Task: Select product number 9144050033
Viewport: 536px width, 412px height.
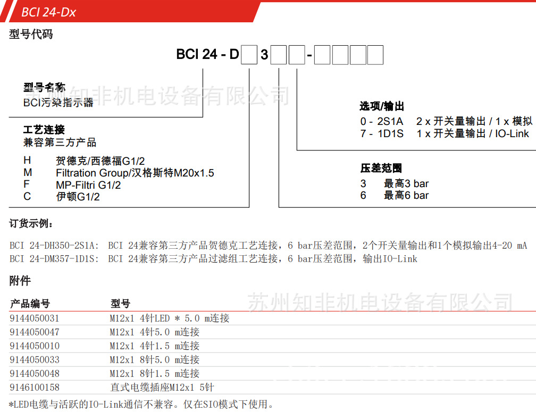Action: point(35,360)
